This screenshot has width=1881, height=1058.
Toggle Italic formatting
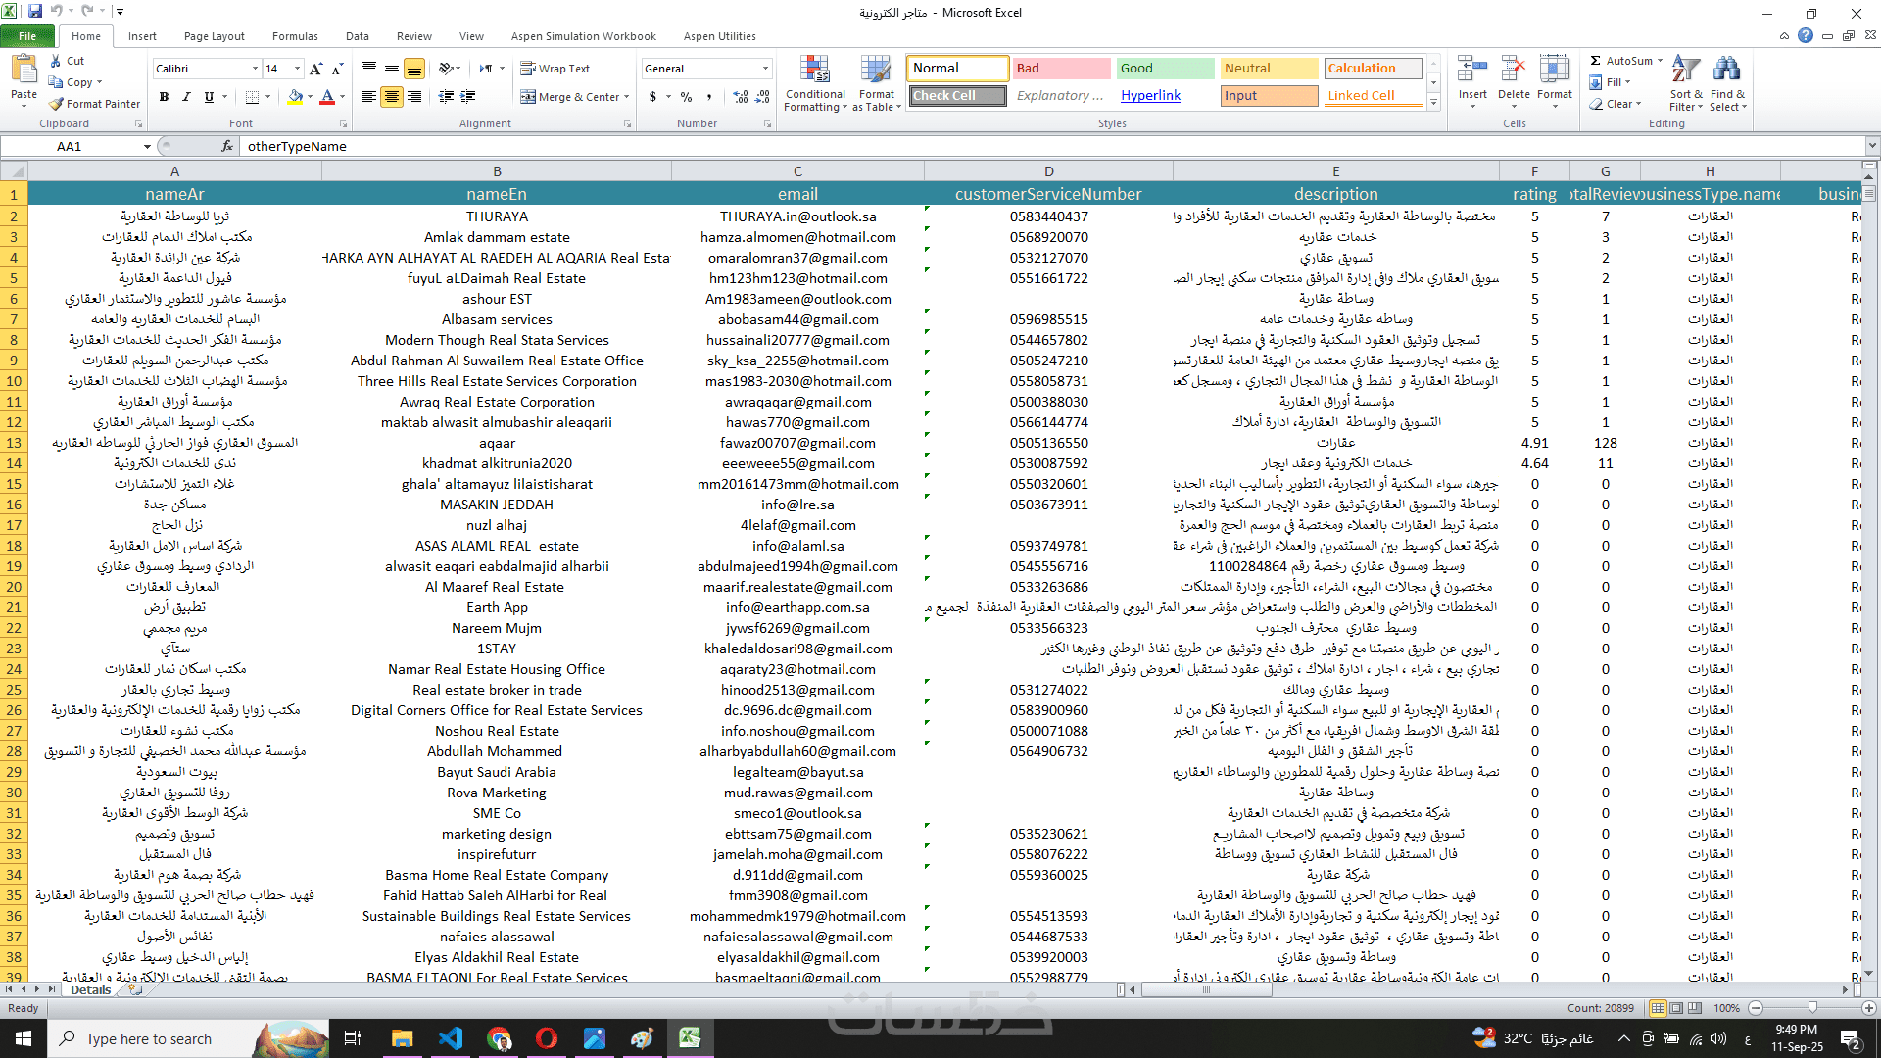click(186, 97)
